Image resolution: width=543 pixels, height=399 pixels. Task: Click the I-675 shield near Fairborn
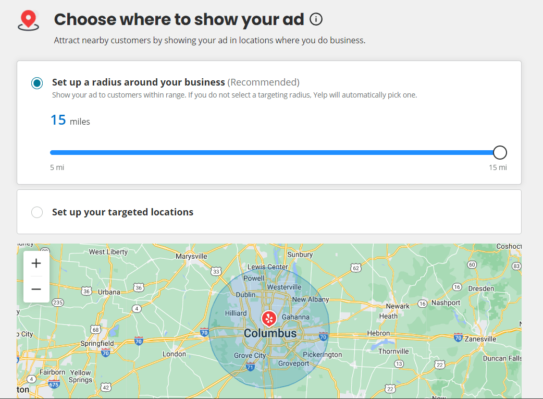pyautogui.click(x=54, y=384)
